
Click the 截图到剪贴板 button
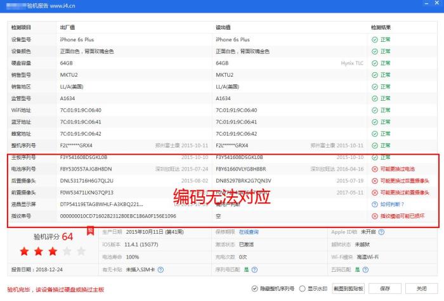pos(348,288)
